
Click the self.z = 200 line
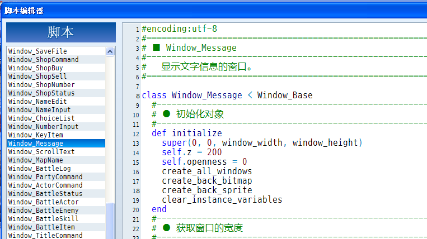[192, 152]
